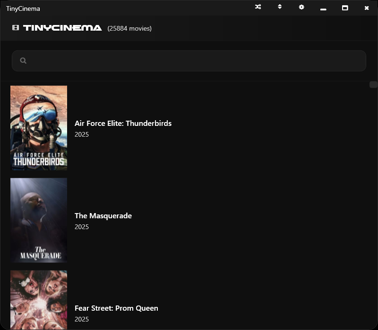Click the TinyCinema title bar text
This screenshot has width=378, height=330.
[23, 9]
